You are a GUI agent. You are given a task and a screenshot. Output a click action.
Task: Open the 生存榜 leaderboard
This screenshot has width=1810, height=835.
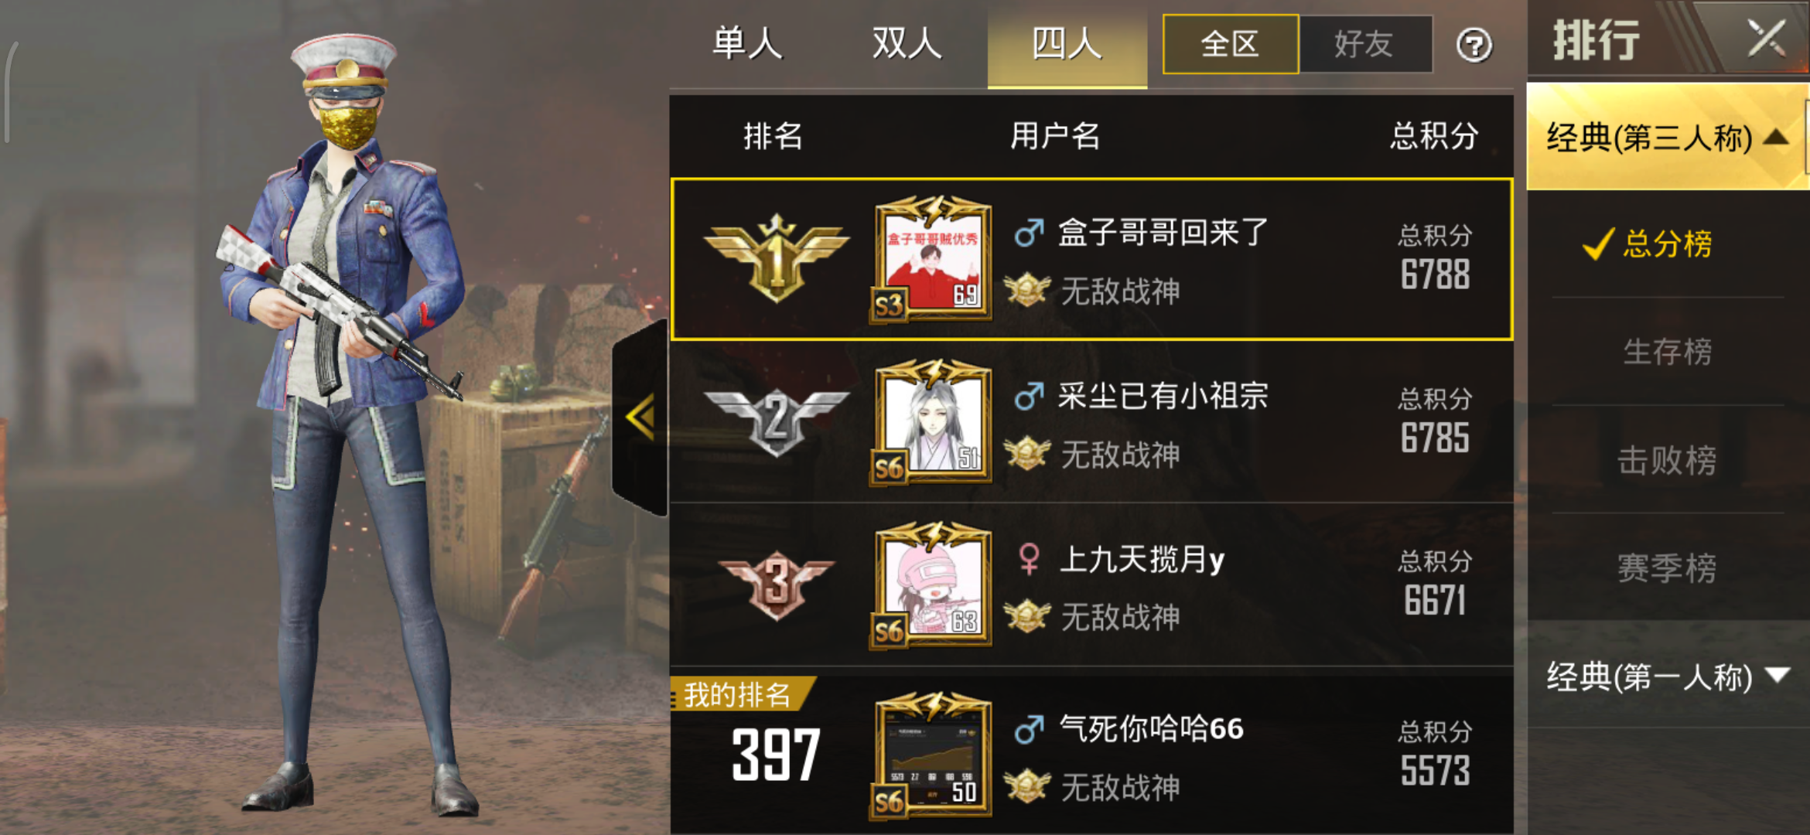pyautogui.click(x=1668, y=352)
